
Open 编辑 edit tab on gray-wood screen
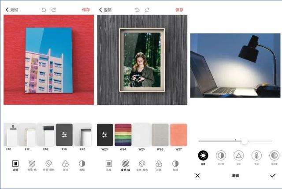point(175,166)
